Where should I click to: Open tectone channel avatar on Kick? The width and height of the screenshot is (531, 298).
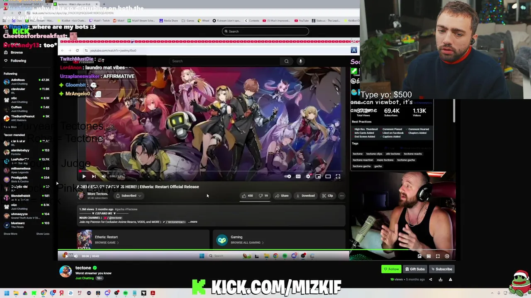click(x=65, y=271)
